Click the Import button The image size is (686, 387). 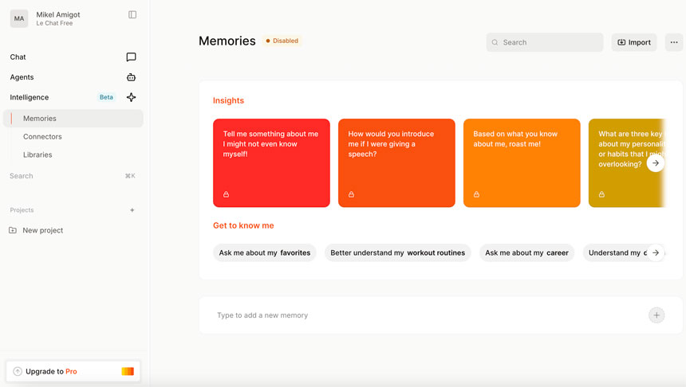click(634, 42)
